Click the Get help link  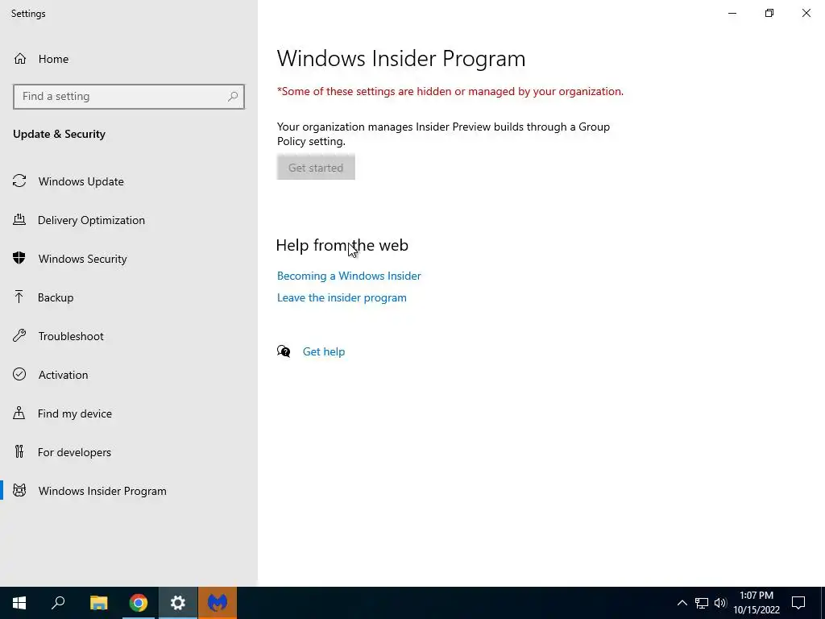pyautogui.click(x=324, y=351)
